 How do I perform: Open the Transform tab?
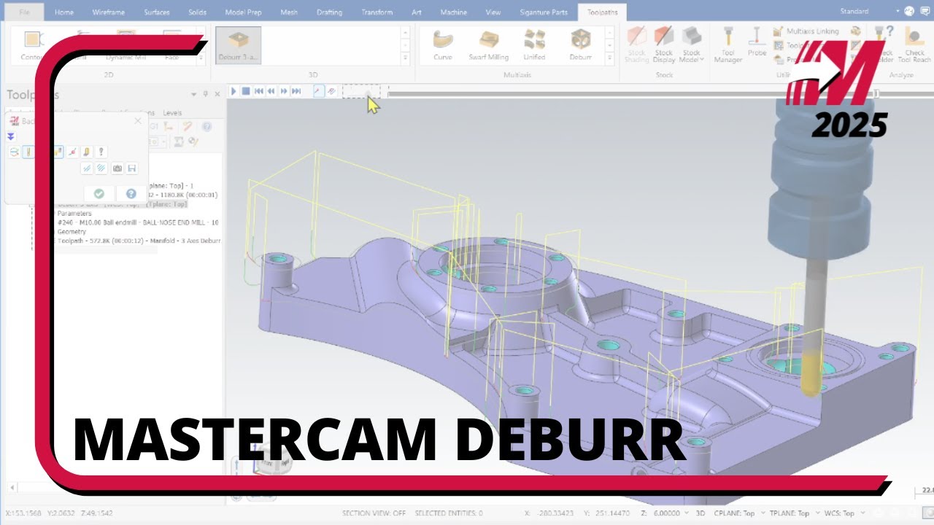tap(377, 12)
